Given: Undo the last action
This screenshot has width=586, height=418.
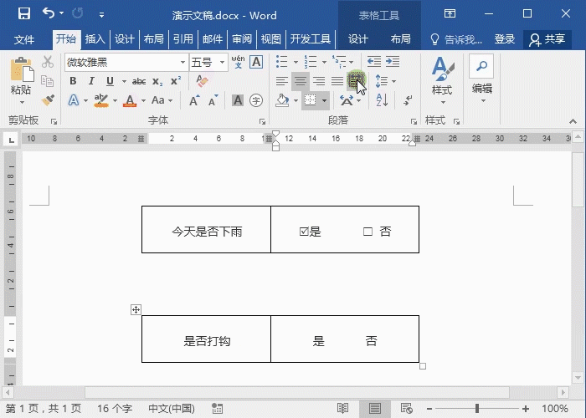Looking at the screenshot, I should coord(49,13).
